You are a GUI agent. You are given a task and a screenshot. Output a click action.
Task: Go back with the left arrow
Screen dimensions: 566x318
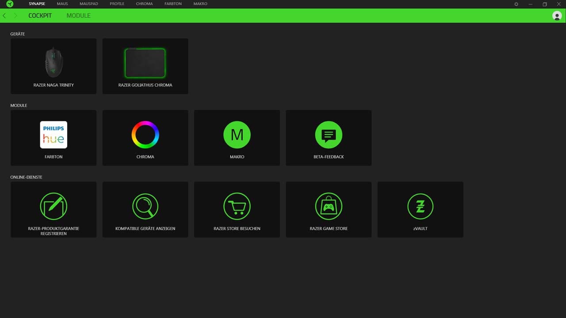point(4,15)
